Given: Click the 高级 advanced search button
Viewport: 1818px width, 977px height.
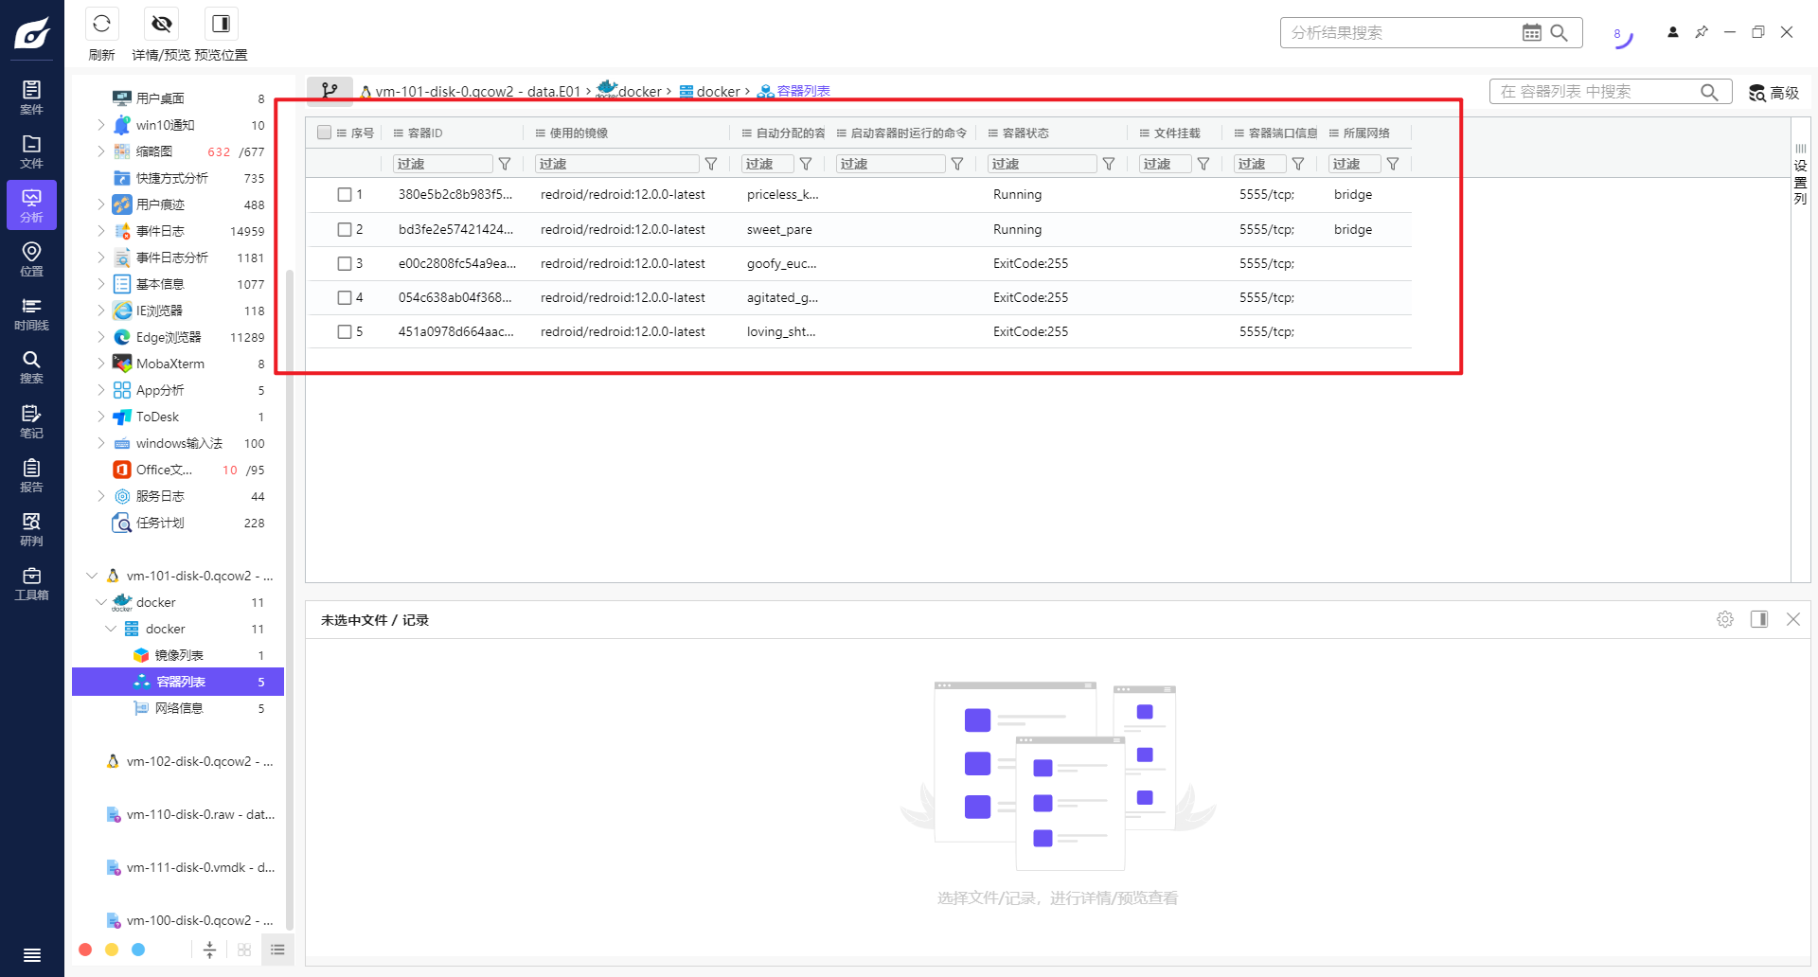Looking at the screenshot, I should point(1773,93).
